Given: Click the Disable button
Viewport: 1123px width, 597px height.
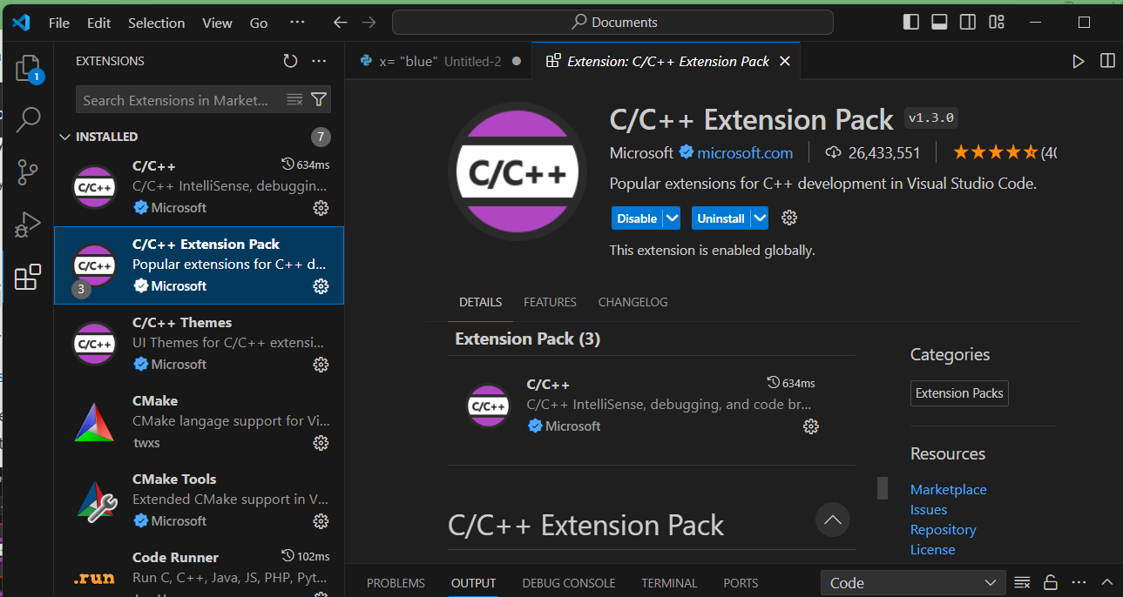Looking at the screenshot, I should point(637,218).
